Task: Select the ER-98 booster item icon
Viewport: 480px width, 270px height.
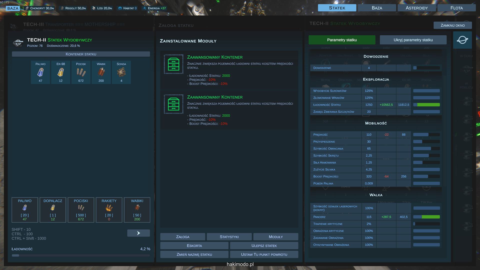Action: (x=61, y=72)
